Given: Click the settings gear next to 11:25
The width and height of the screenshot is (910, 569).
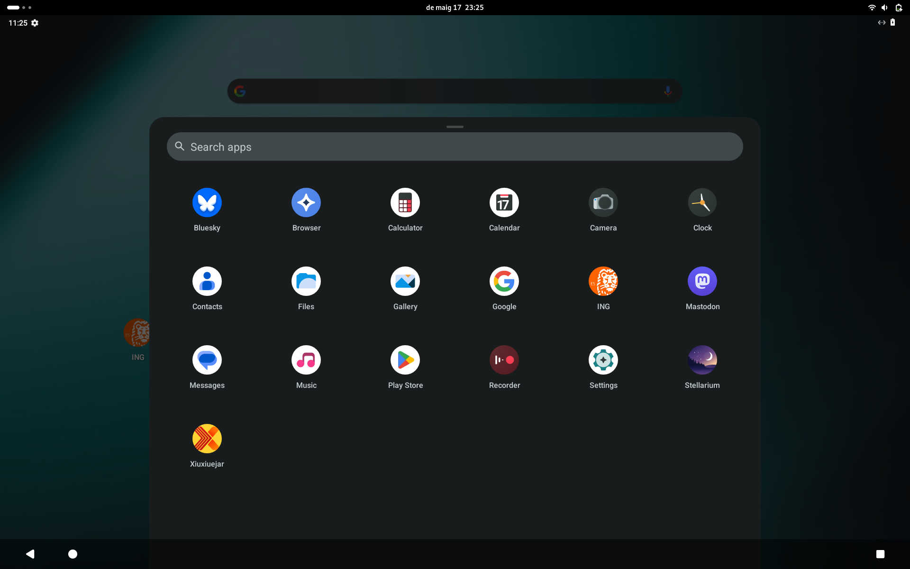Looking at the screenshot, I should [35, 23].
